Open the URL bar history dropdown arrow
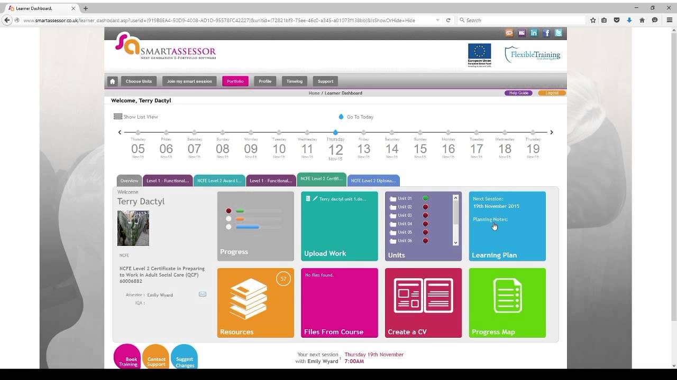The image size is (677, 380). pyautogui.click(x=437, y=20)
